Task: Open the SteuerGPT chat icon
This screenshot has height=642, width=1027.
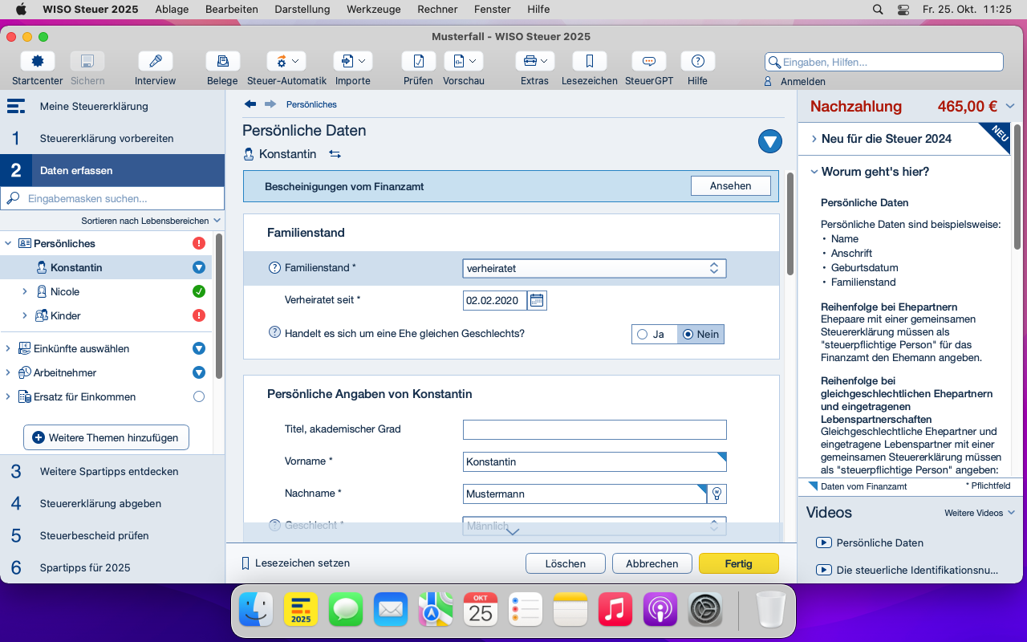Action: [x=649, y=61]
